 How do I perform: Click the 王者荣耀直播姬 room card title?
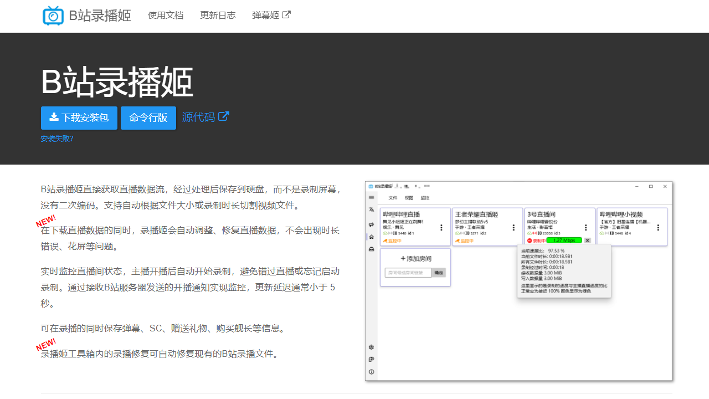pos(477,214)
